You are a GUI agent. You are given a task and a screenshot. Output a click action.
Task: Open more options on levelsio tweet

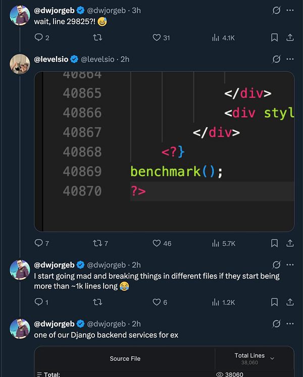tap(290, 59)
